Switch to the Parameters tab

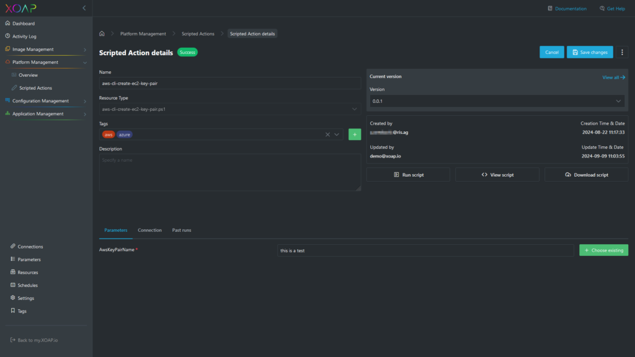pos(116,230)
